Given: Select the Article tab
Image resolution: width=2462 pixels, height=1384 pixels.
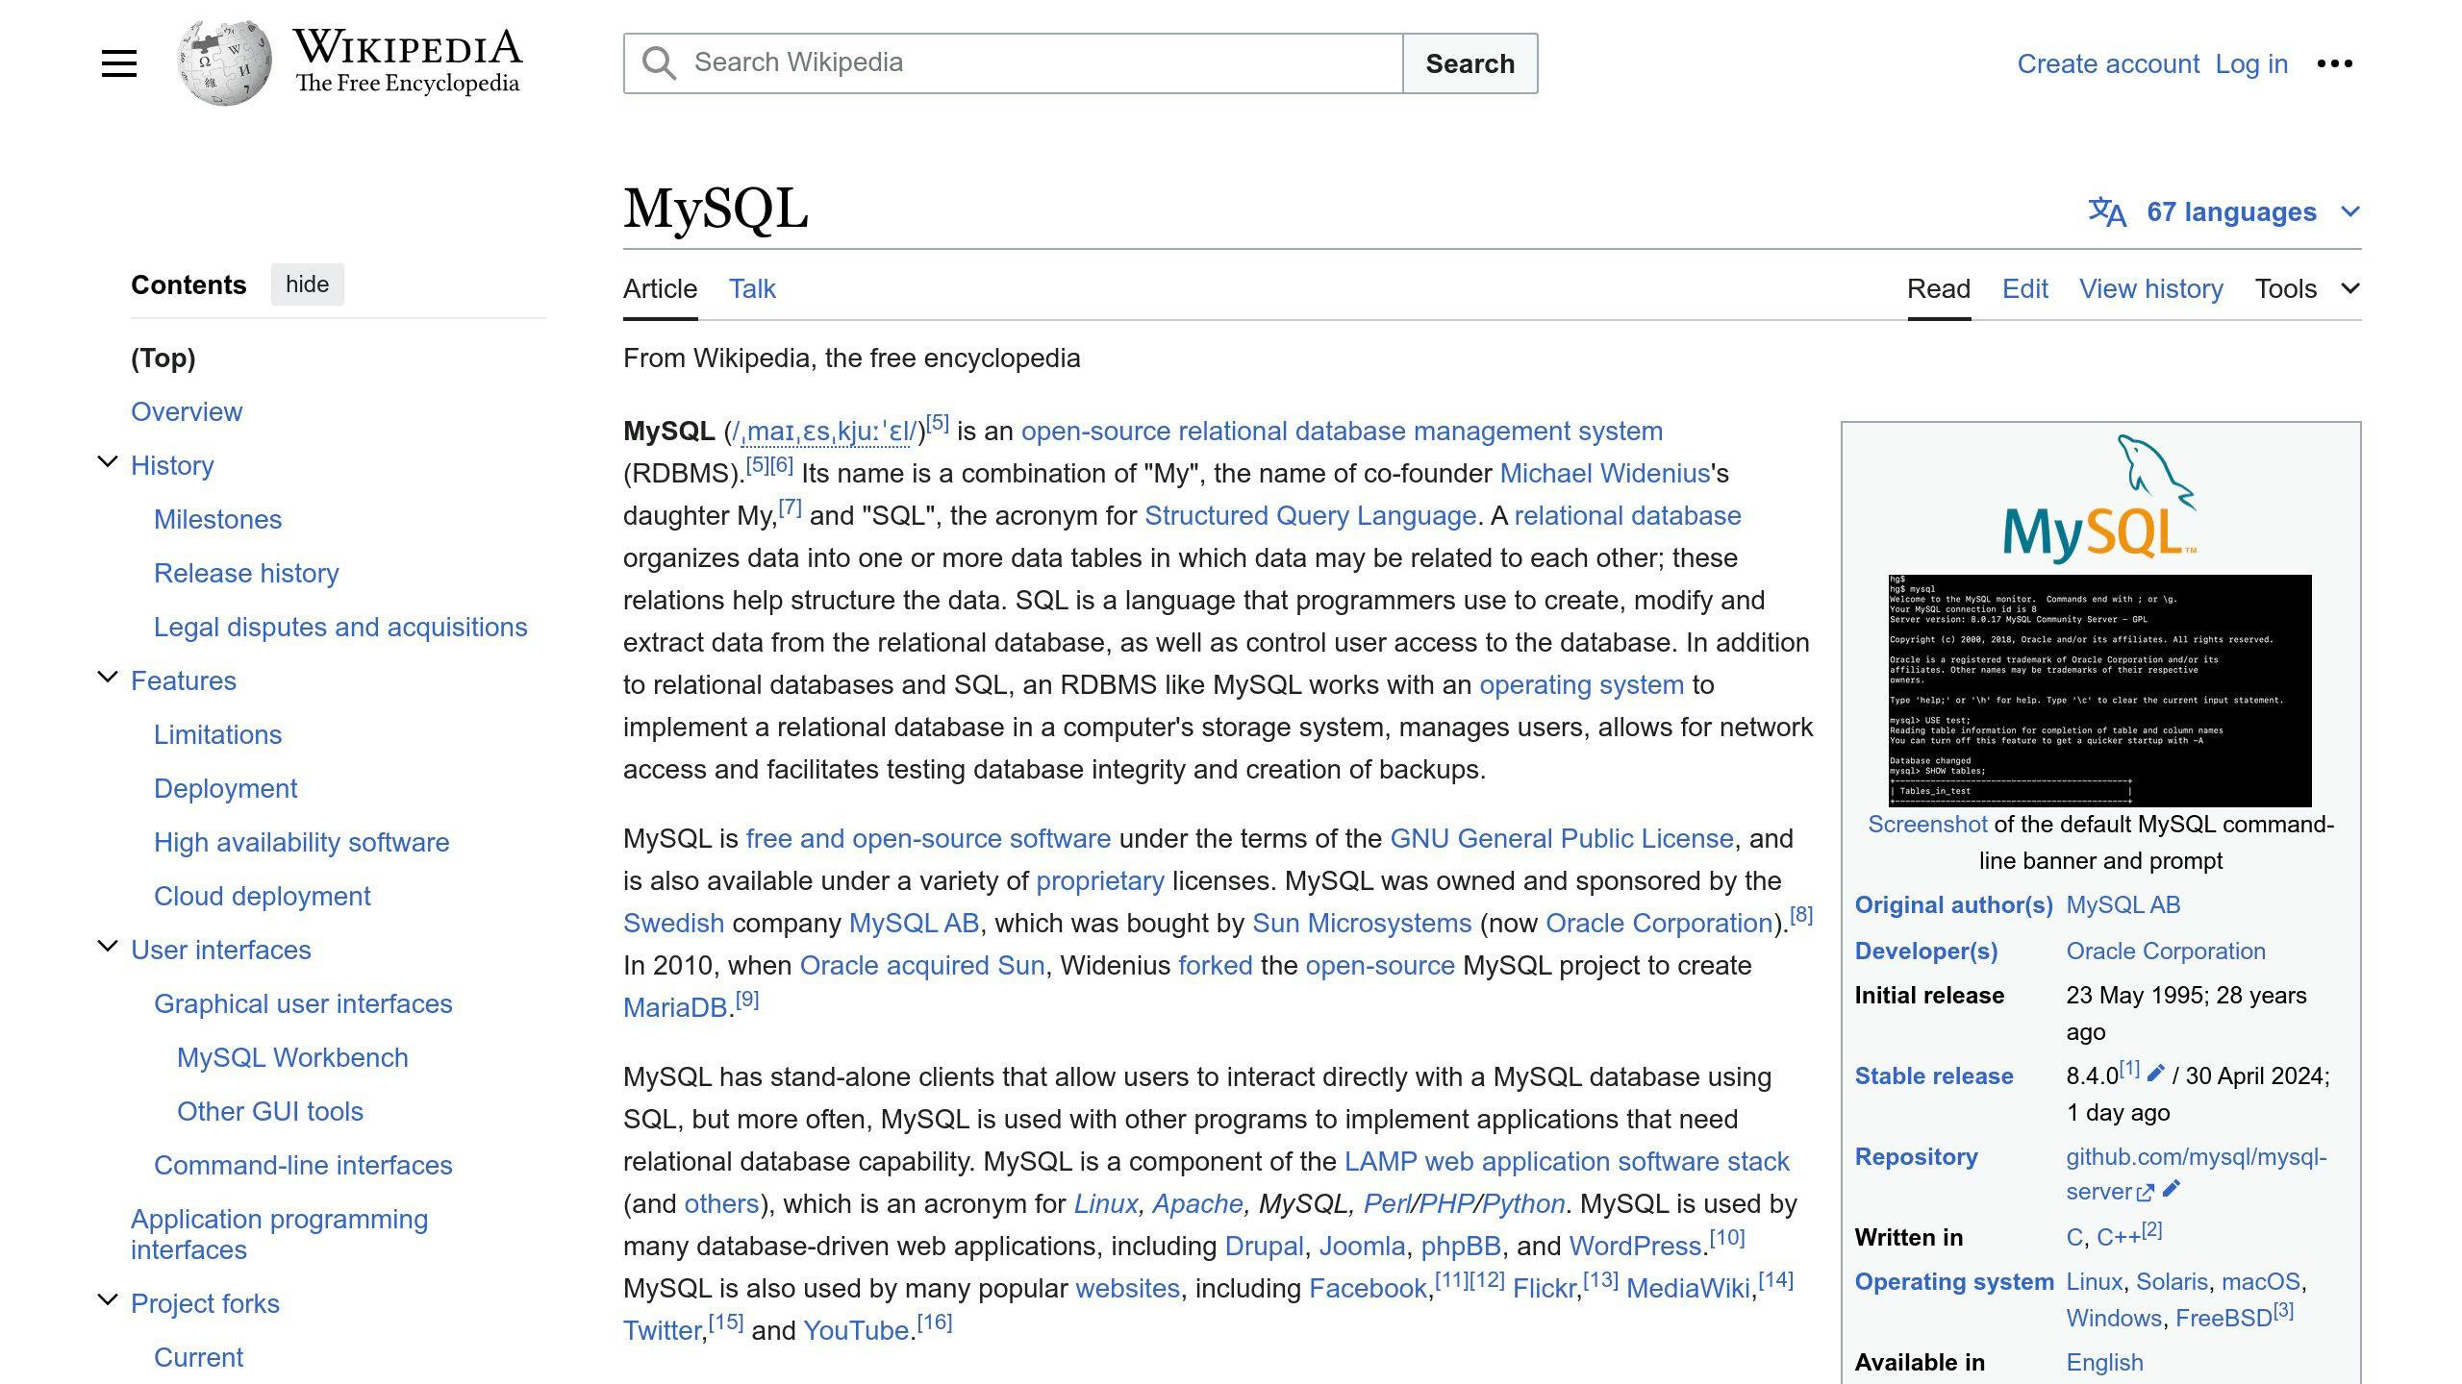Looking at the screenshot, I should pos(660,288).
